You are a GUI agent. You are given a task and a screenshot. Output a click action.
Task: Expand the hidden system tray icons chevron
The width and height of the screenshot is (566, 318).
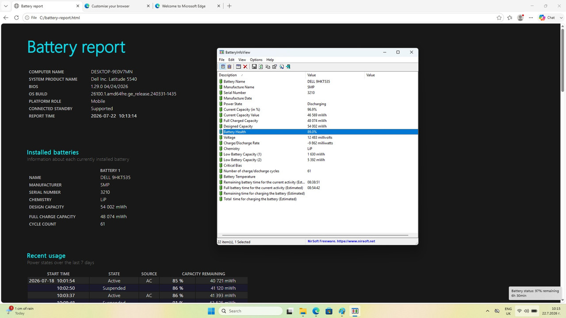(x=488, y=311)
